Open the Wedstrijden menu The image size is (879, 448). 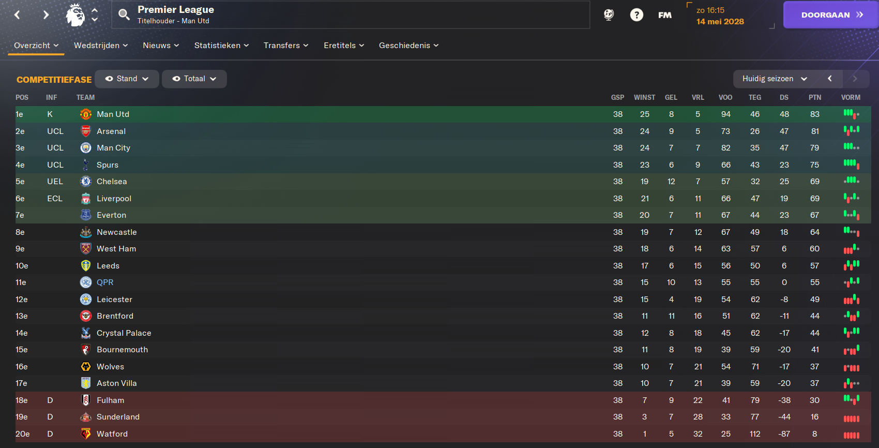tap(101, 46)
